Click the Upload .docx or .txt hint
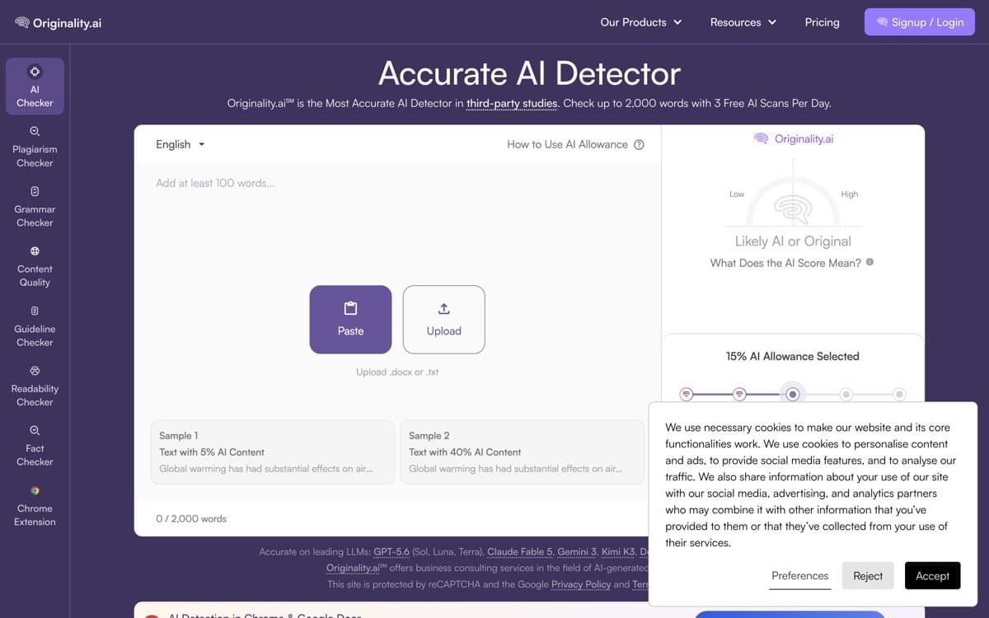The height and width of the screenshot is (618, 989). pos(397,372)
